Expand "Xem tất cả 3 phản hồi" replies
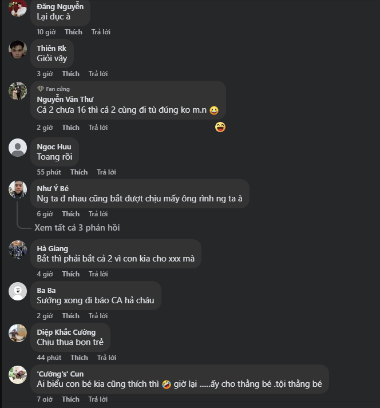The width and height of the screenshot is (380, 408). (77, 228)
